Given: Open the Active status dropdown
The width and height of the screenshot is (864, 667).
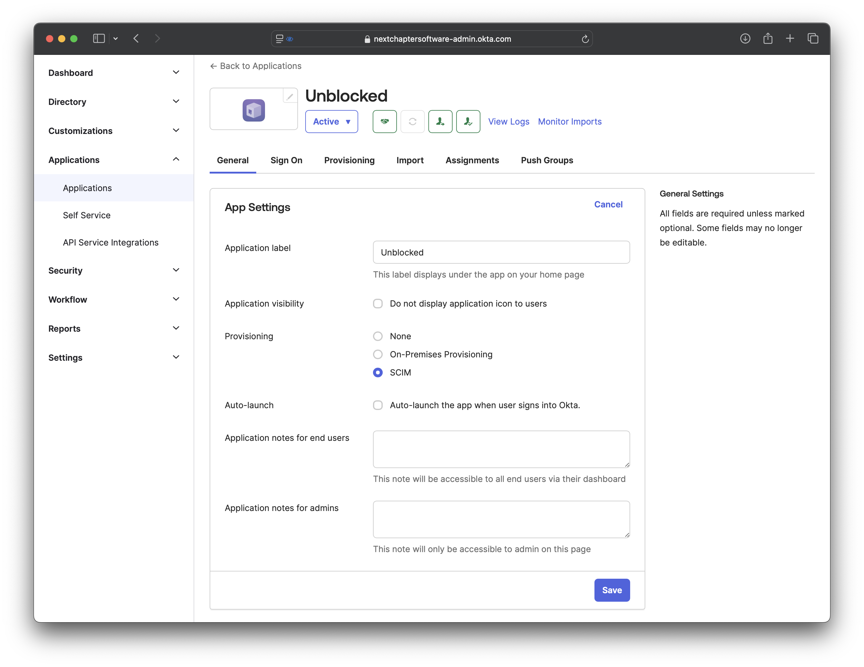Looking at the screenshot, I should click(332, 121).
